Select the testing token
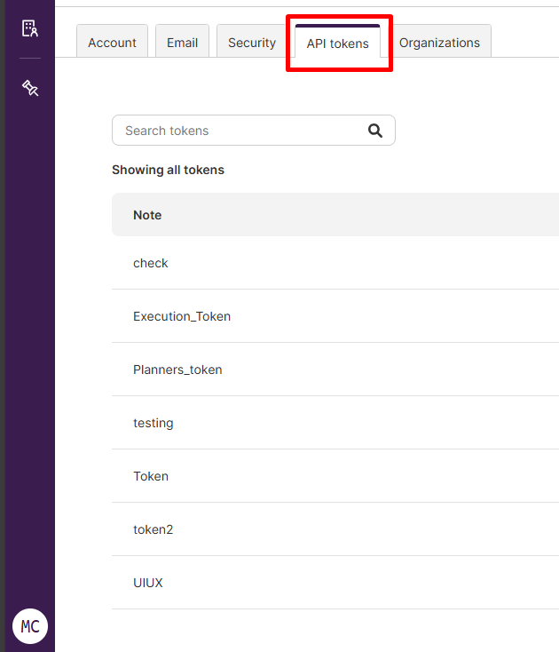This screenshot has width=559, height=652. point(154,423)
